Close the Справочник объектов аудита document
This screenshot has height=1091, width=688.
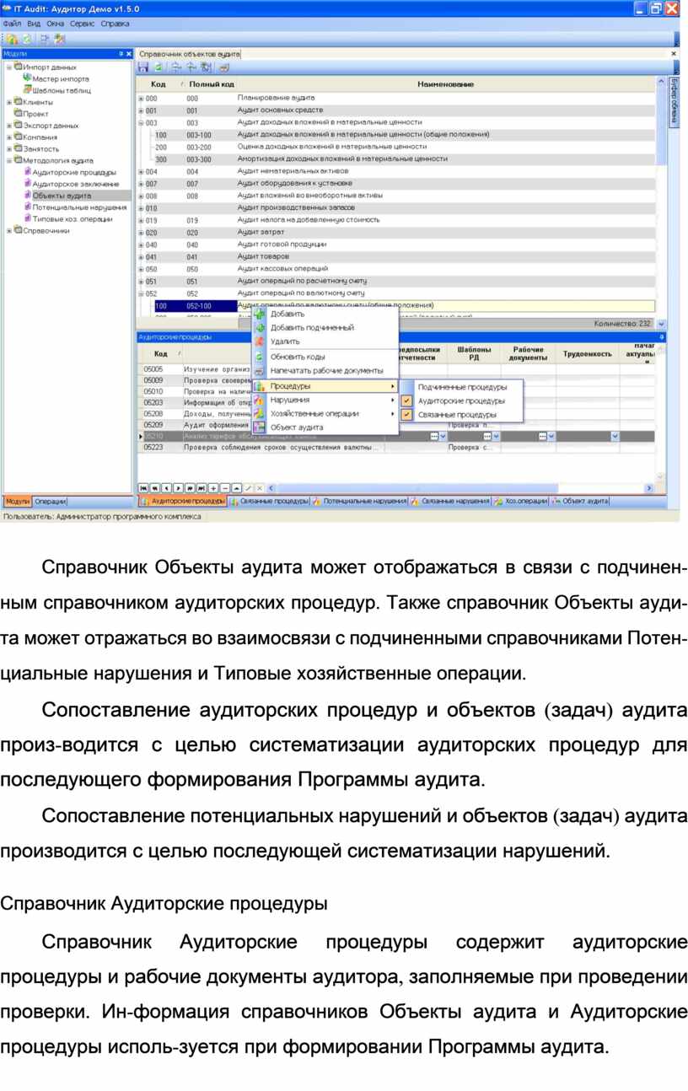[x=673, y=53]
